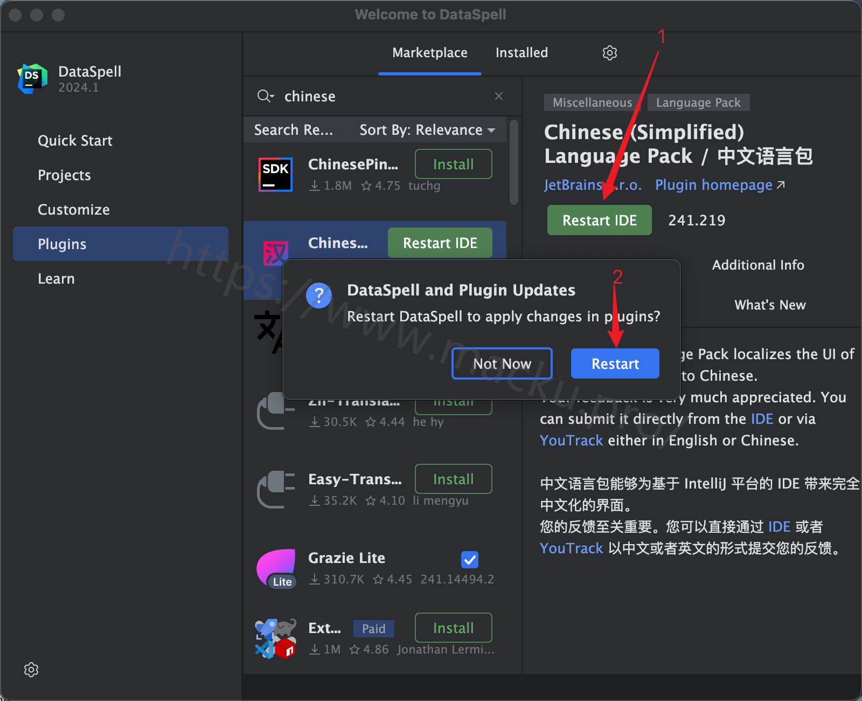The image size is (862, 701).
Task: Click the 4.86 rating star of Ext plugin
Action: (x=354, y=650)
